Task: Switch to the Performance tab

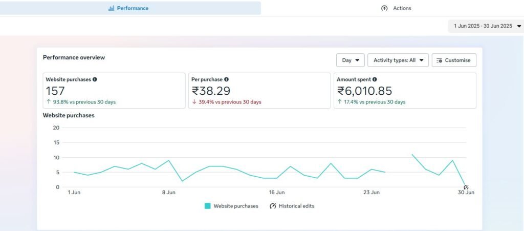Action: (x=130, y=8)
